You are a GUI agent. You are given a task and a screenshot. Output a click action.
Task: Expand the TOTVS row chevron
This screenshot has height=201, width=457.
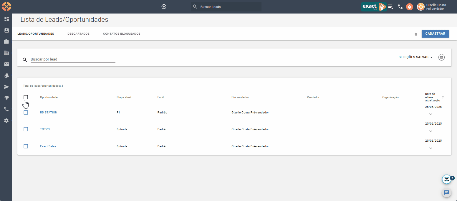coord(430,131)
